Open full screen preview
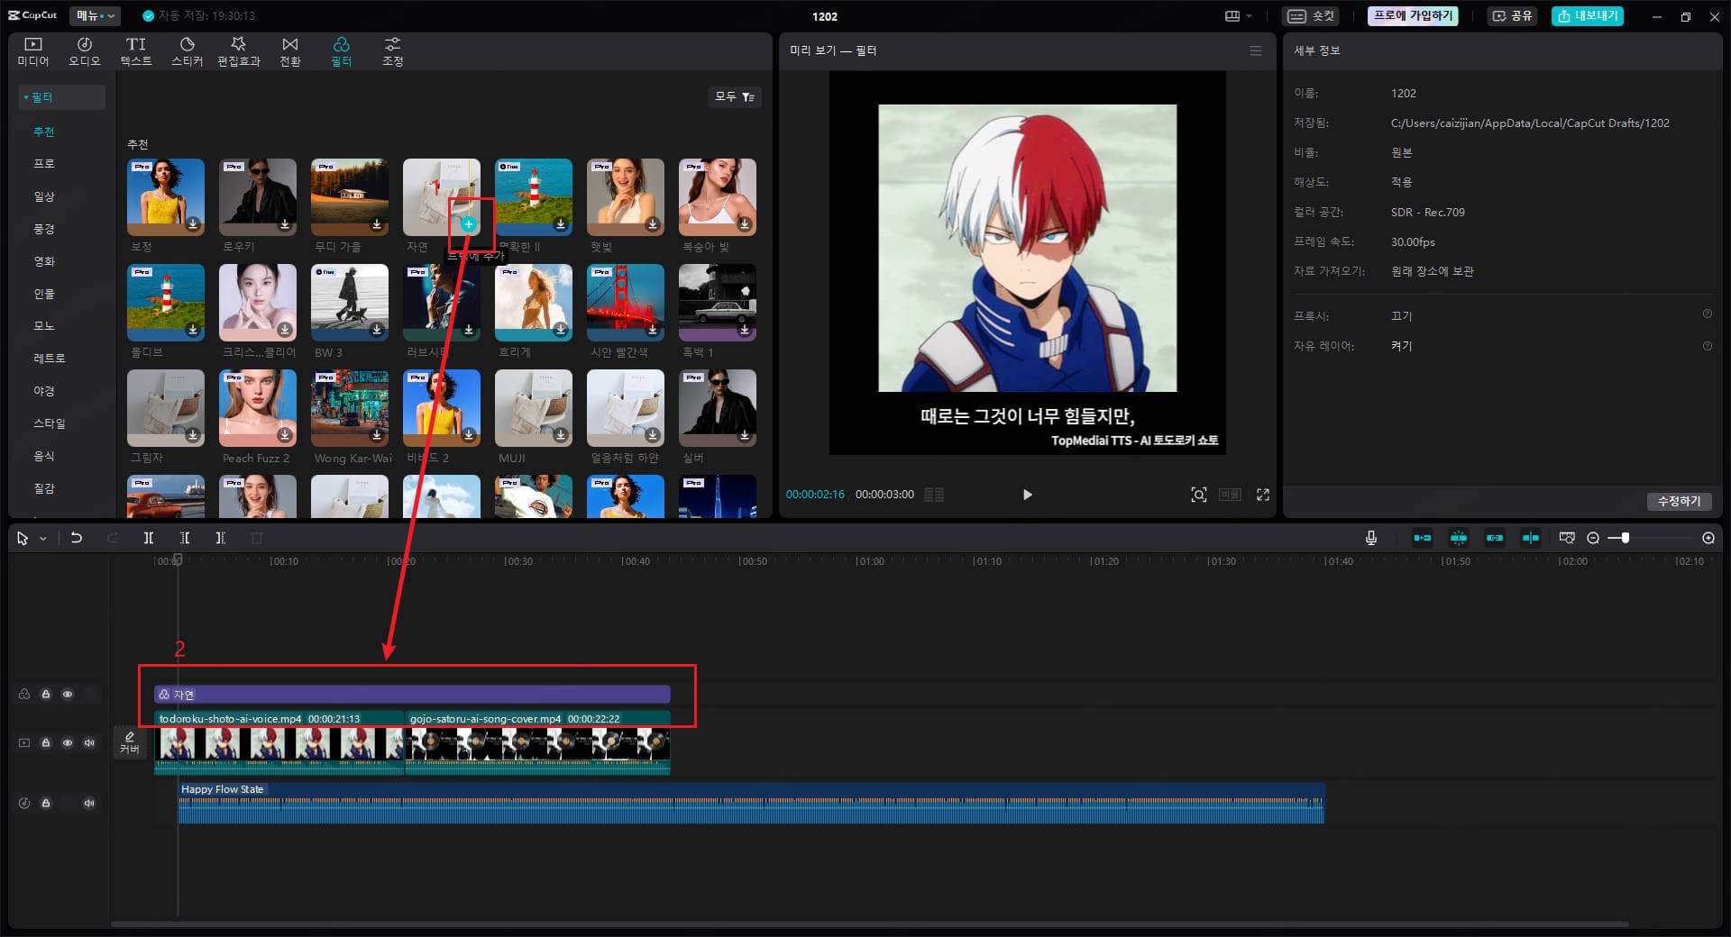Viewport: 1731px width, 937px height. tap(1263, 495)
